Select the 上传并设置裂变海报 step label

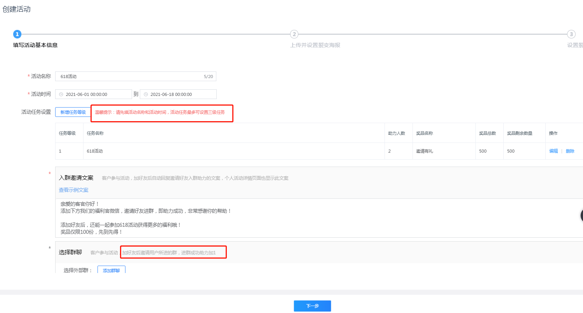coord(315,45)
